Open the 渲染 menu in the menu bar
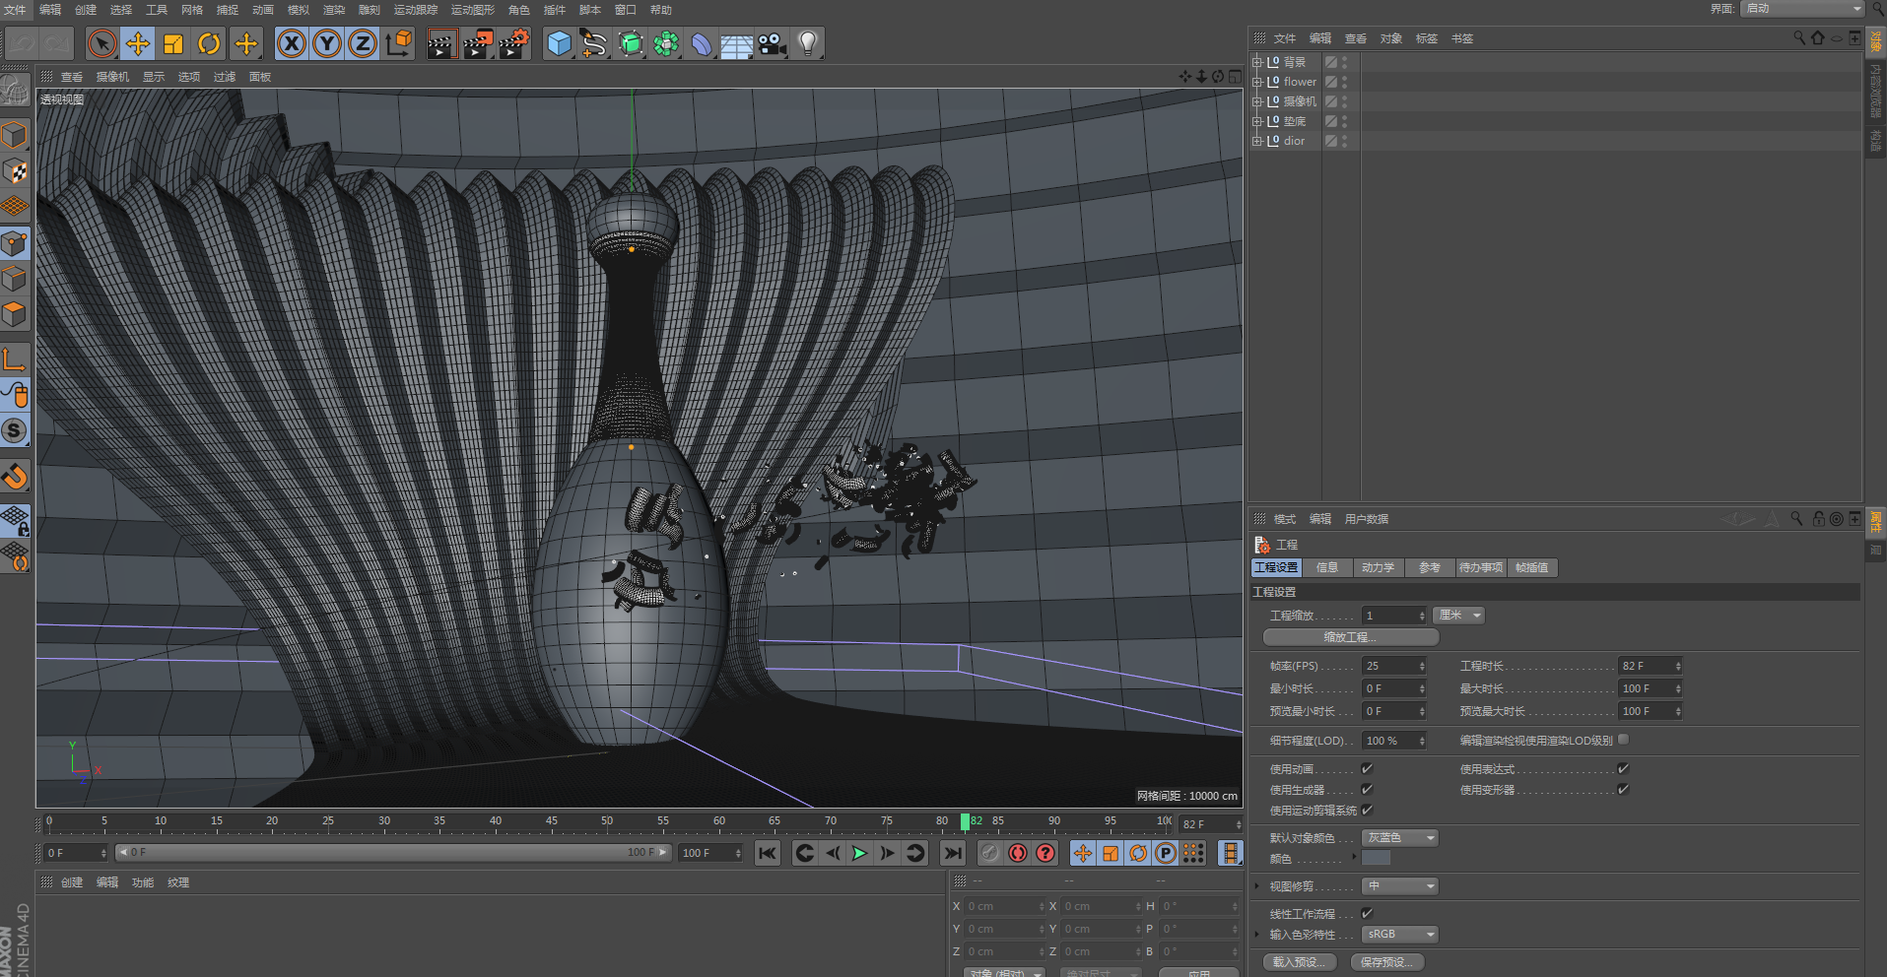This screenshot has width=1887, height=977. pyautogui.click(x=332, y=10)
